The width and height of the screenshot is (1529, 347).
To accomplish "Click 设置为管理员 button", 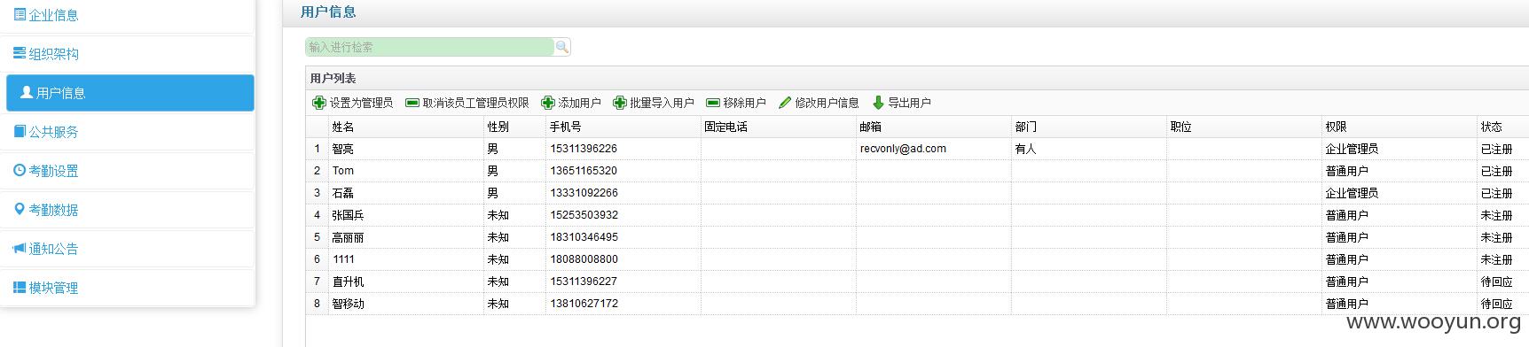I will 353,103.
